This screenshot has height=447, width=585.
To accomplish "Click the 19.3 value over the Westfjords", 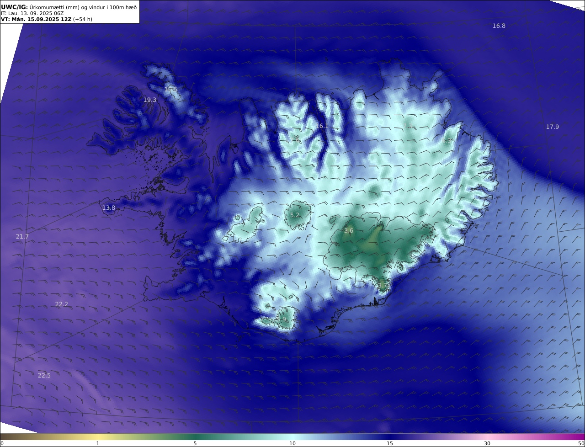I will [x=150, y=100].
